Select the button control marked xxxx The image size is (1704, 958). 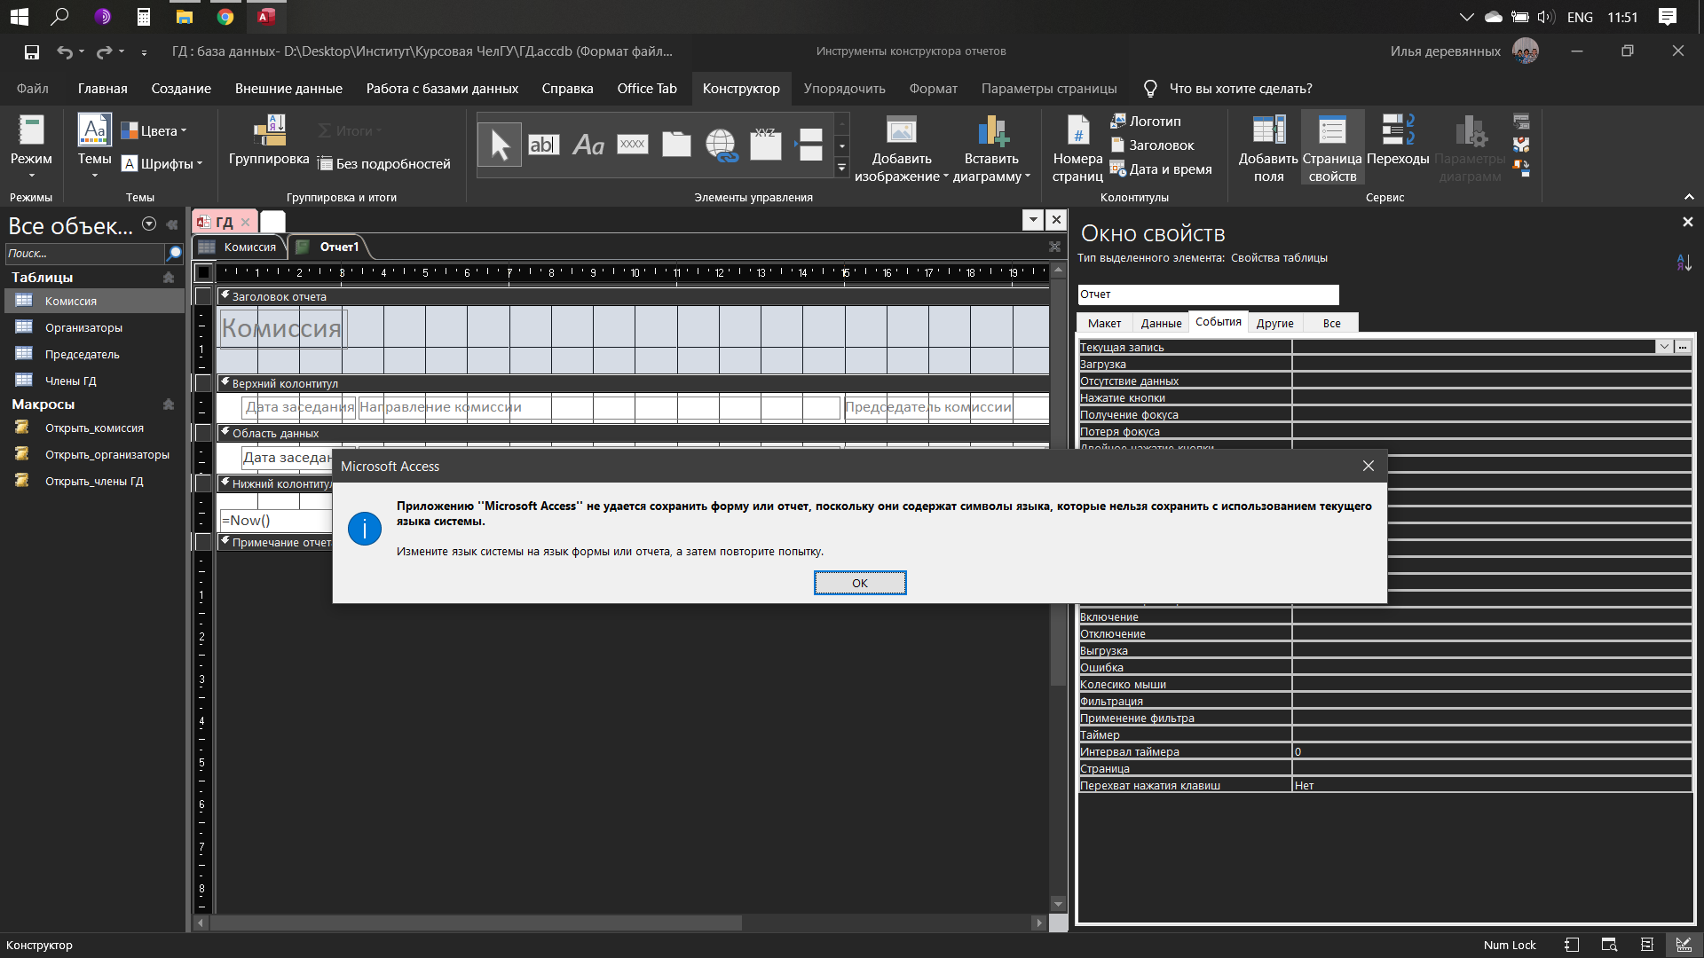[632, 145]
